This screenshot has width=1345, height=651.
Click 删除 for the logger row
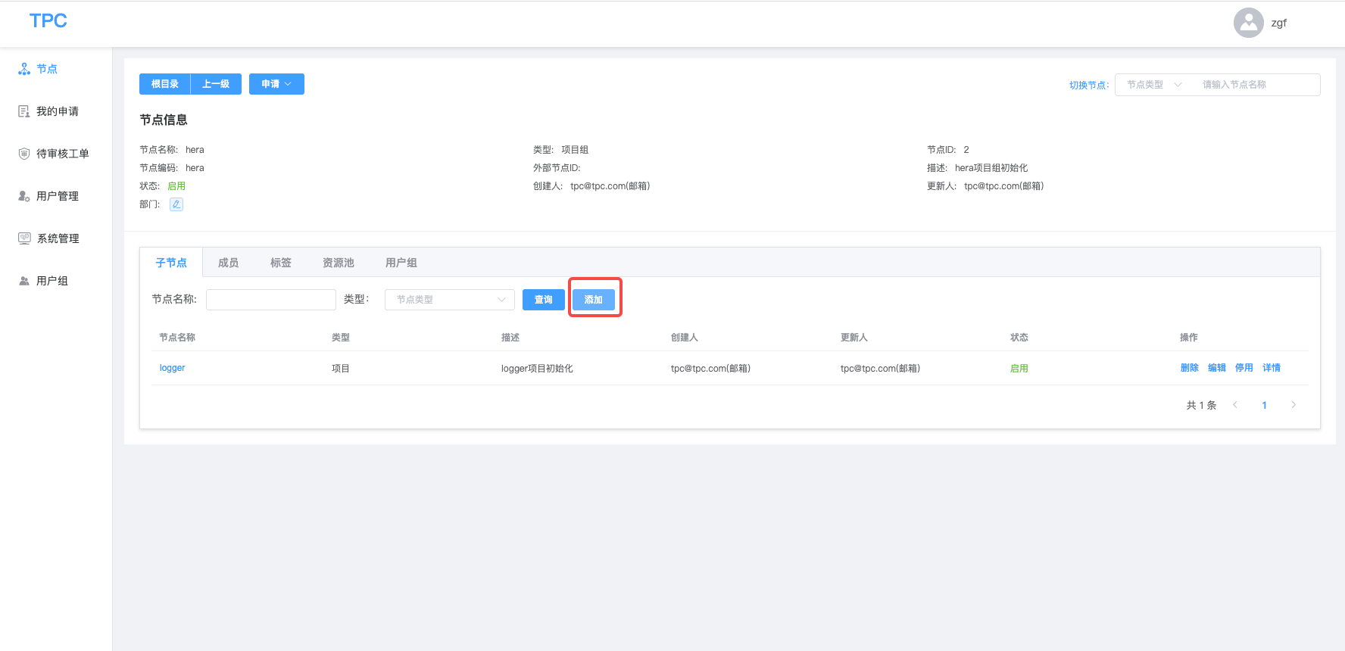pyautogui.click(x=1189, y=368)
